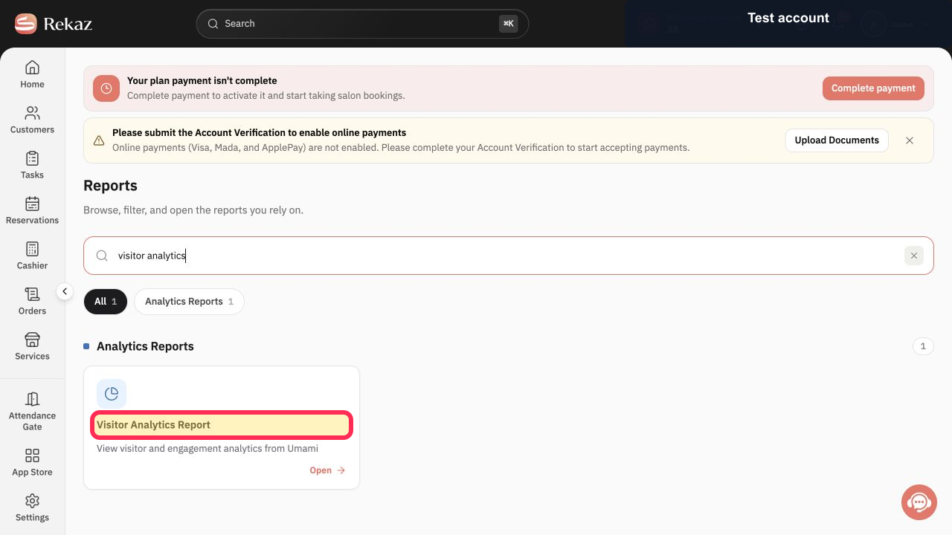Open Orders in the sidebar
Screen dimensions: 952x535
point(32,294)
